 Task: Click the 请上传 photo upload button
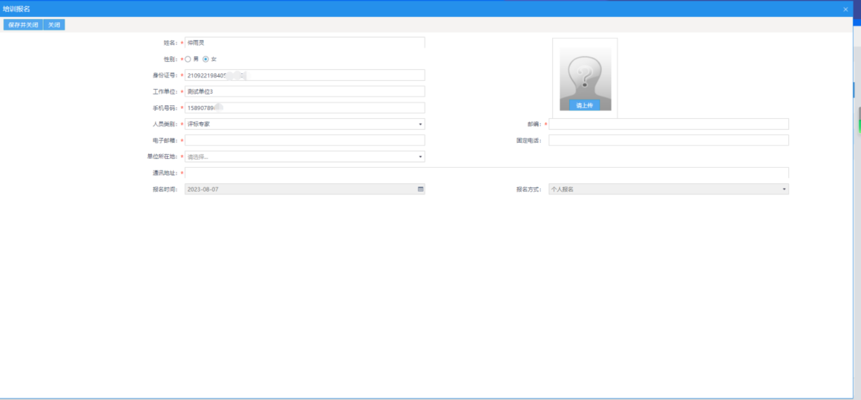point(585,105)
